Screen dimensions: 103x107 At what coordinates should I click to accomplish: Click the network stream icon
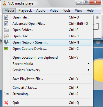6,42
